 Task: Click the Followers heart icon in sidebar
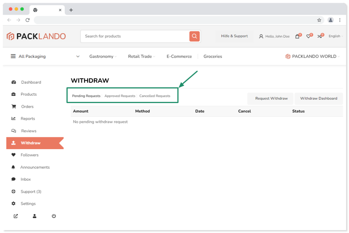pyautogui.click(x=14, y=155)
